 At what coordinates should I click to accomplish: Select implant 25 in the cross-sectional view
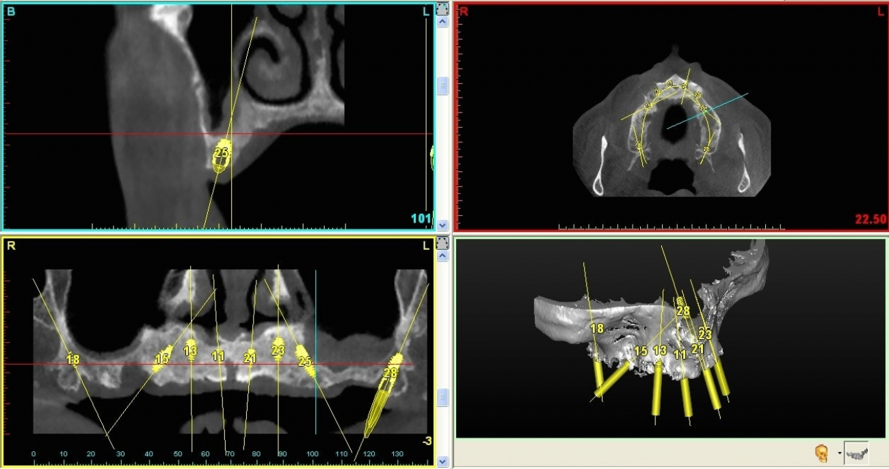(x=222, y=154)
